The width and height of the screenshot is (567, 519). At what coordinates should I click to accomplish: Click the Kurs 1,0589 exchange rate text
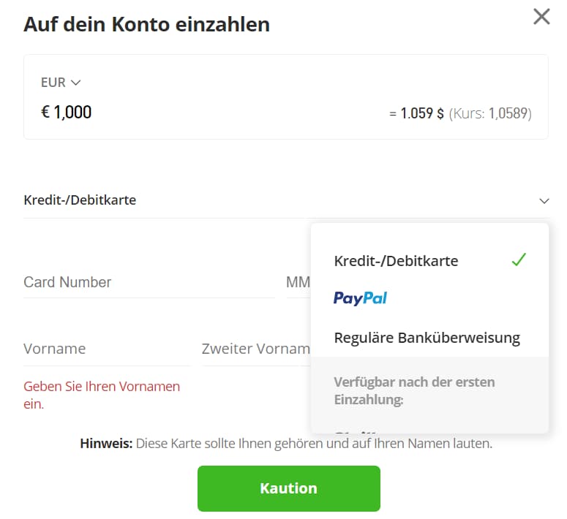point(490,113)
